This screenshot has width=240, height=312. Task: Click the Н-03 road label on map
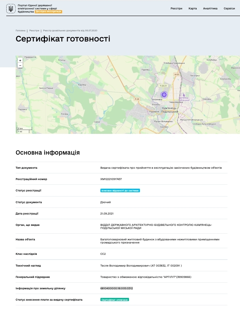pyautogui.click(x=177, y=74)
